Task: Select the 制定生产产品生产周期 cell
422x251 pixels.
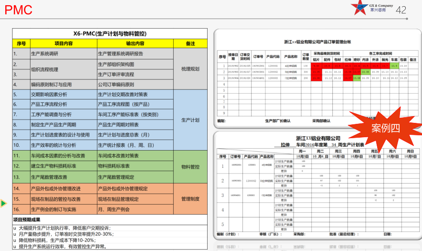Action: coord(63,125)
